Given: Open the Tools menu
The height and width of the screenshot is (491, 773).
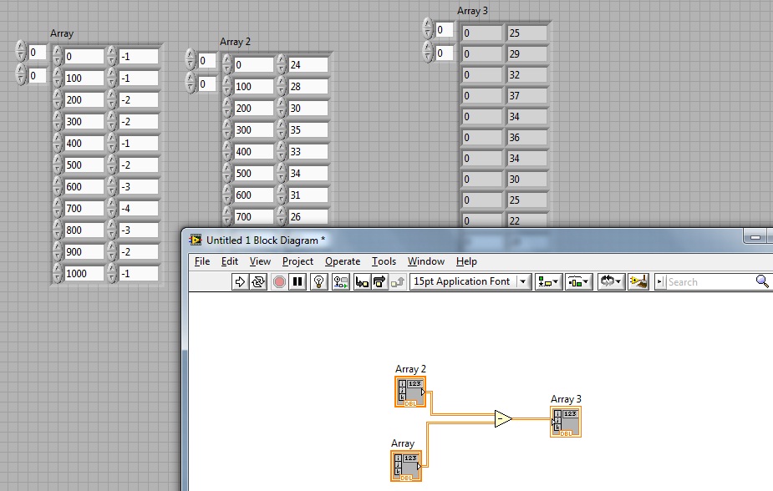Looking at the screenshot, I should [384, 261].
